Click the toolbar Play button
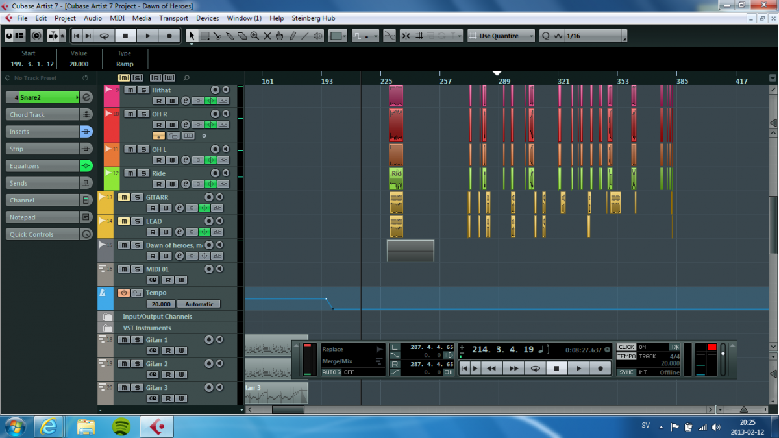This screenshot has height=438, width=779. coord(147,36)
